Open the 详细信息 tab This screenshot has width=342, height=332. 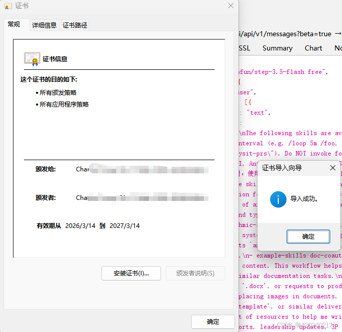click(x=44, y=25)
